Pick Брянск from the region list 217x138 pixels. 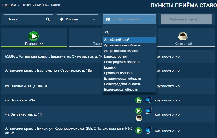tap(129, 67)
